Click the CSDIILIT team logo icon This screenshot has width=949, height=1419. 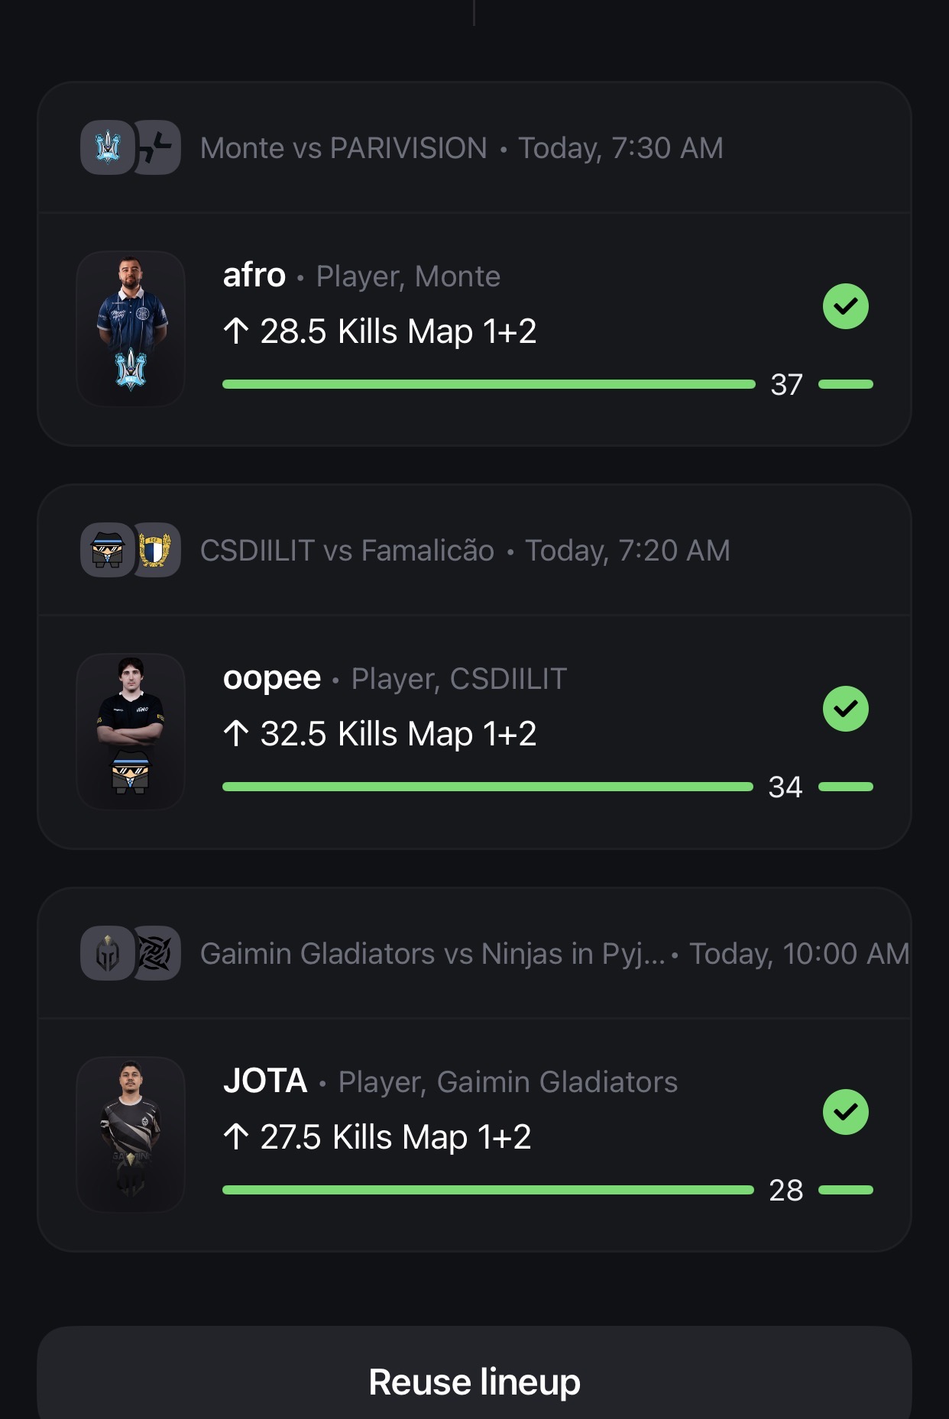click(108, 550)
